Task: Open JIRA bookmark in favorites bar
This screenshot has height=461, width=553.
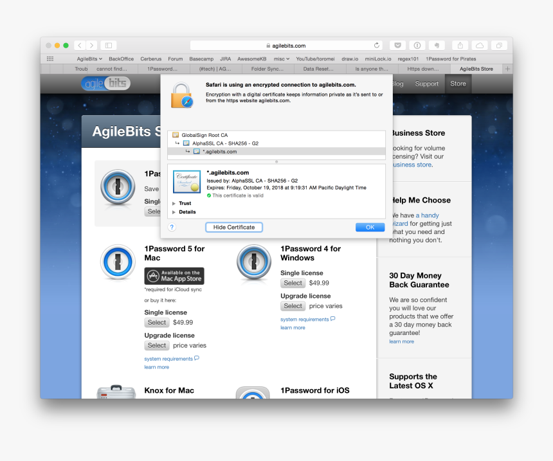Action: tap(225, 59)
